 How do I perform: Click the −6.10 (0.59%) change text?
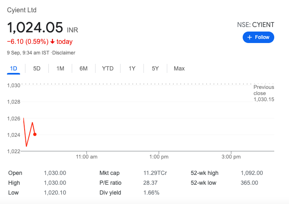tap(27, 42)
